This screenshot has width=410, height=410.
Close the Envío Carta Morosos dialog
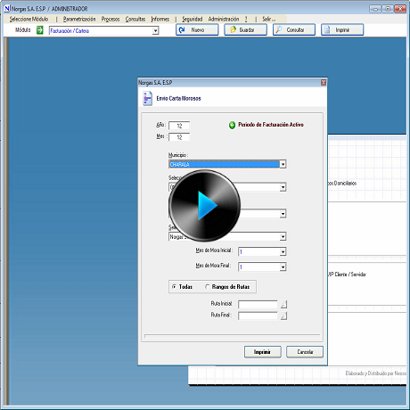point(324,83)
